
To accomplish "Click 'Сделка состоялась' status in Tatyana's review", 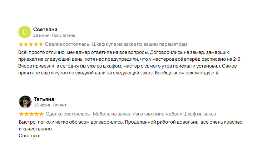I will coord(68,114).
